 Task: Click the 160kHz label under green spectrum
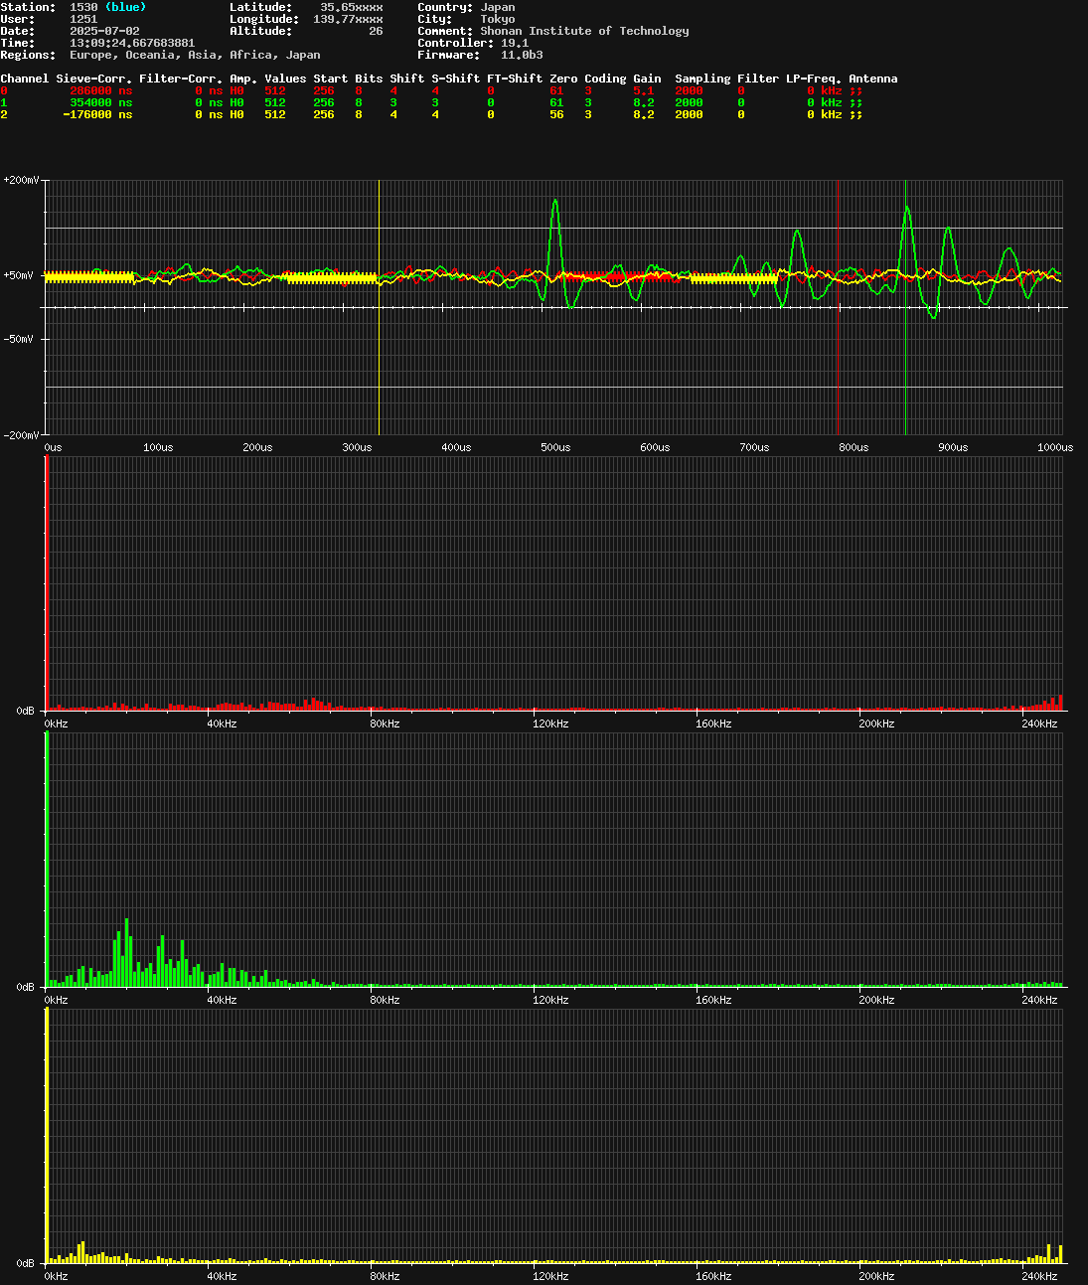(713, 1000)
